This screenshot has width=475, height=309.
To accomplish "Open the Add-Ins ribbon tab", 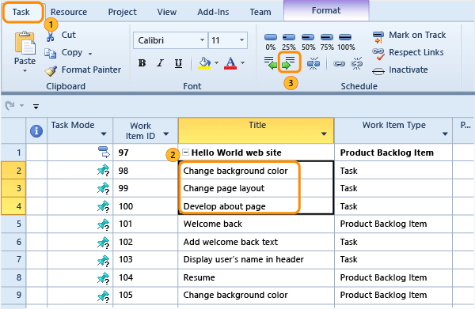I will click(213, 12).
